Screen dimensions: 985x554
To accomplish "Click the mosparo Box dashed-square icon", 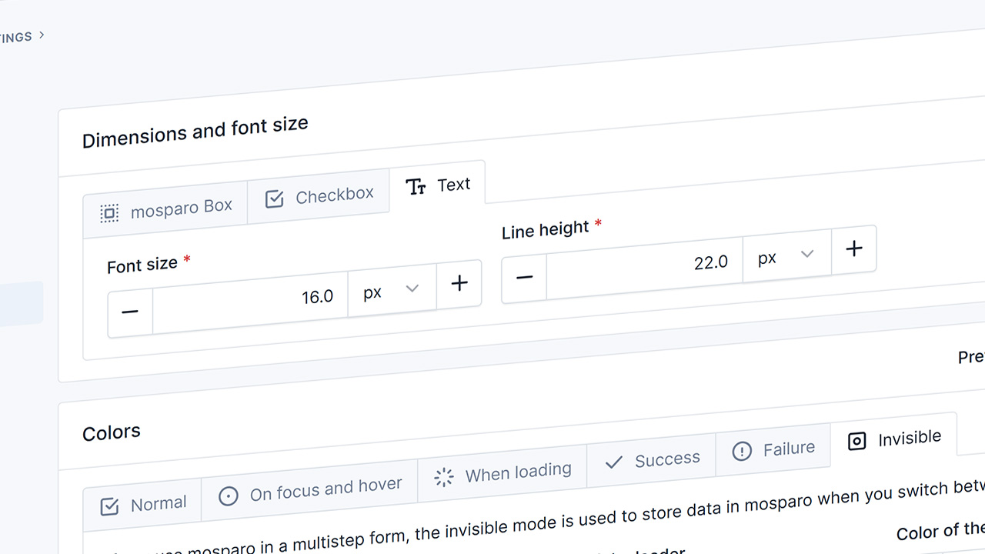I will click(x=110, y=213).
